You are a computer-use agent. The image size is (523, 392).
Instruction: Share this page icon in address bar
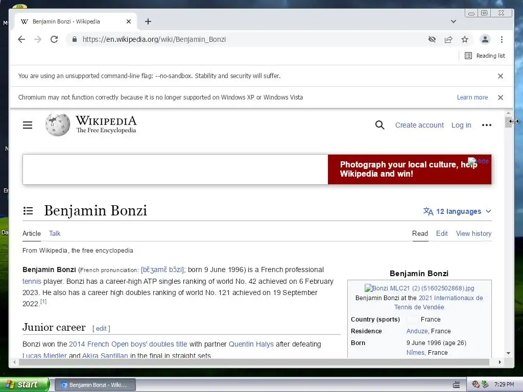pos(448,39)
